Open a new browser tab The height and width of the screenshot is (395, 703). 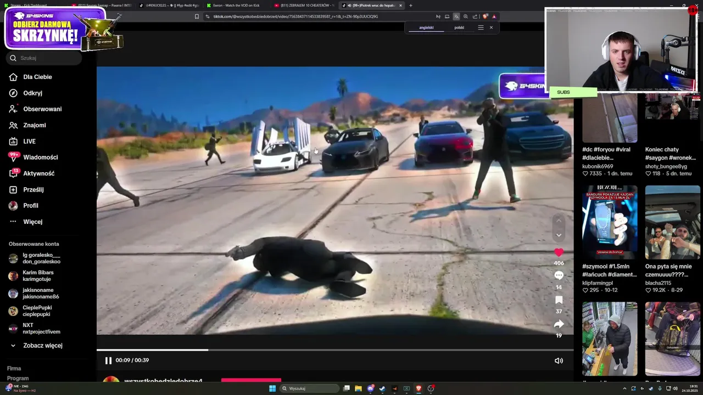point(411,5)
